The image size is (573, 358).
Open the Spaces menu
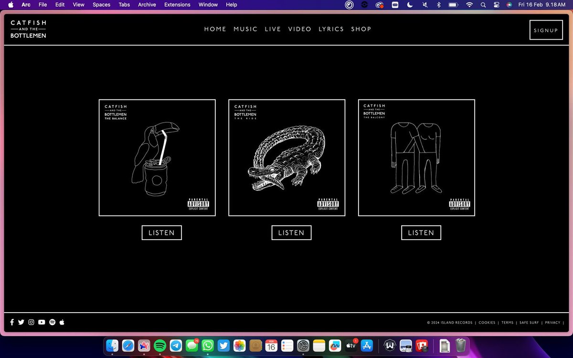click(101, 5)
